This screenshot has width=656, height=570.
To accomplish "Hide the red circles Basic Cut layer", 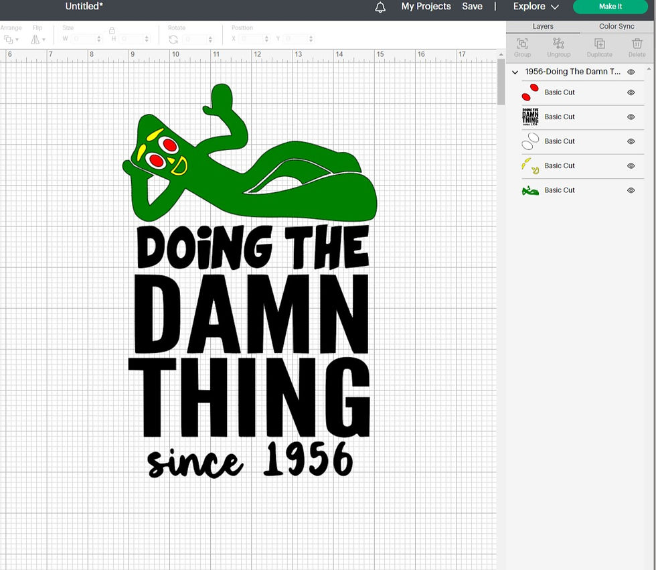I will [631, 92].
